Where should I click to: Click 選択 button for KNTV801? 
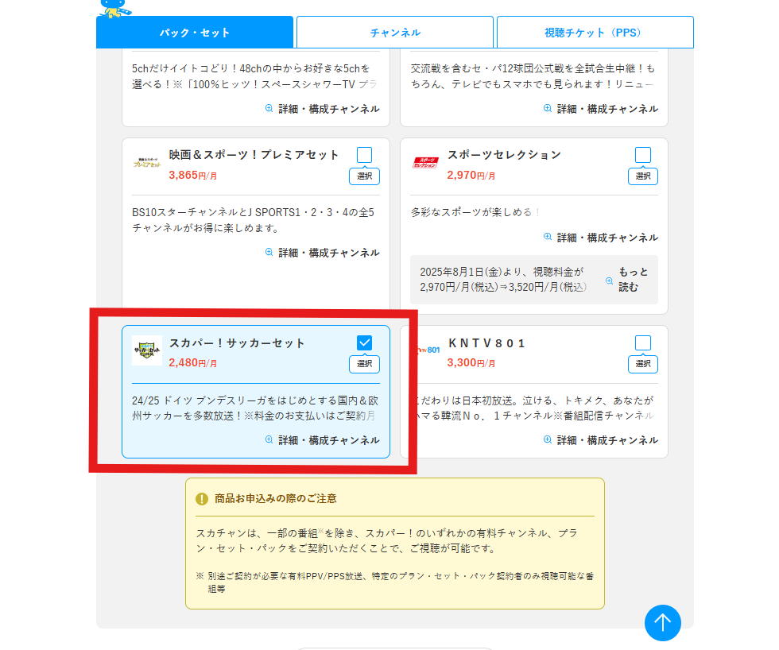click(643, 364)
